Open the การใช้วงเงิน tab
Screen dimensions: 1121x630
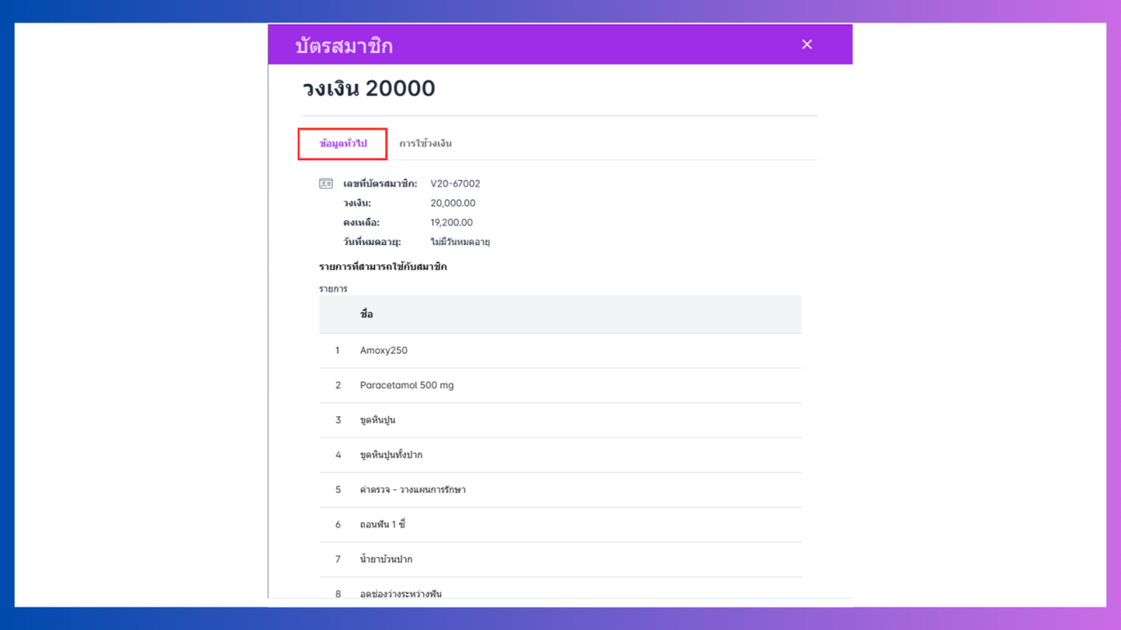point(425,144)
